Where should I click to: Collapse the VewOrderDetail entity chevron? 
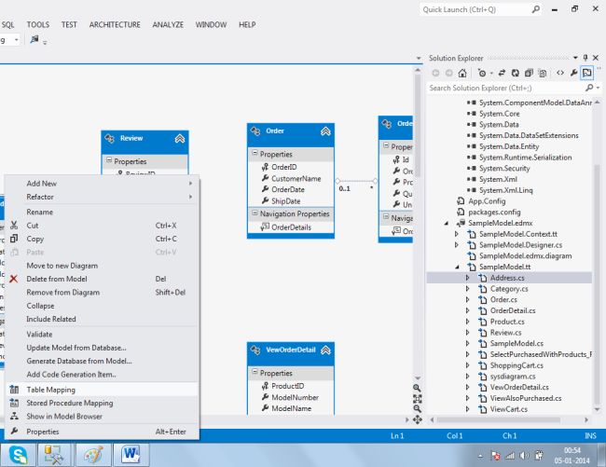pos(325,350)
